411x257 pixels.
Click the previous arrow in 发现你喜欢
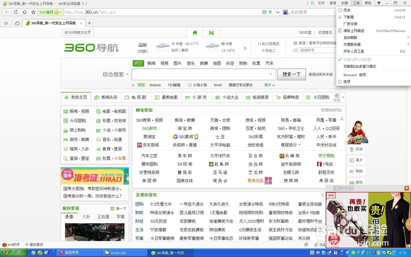click(x=322, y=195)
